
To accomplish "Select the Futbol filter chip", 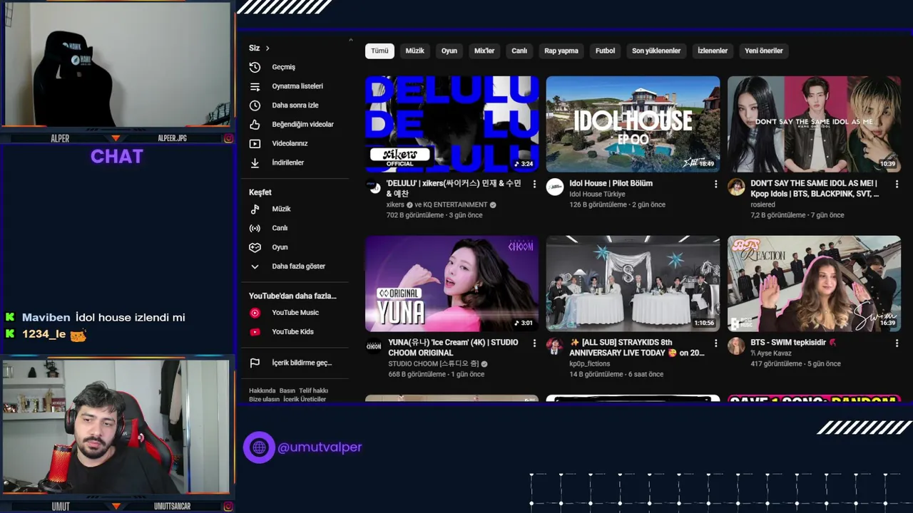I will [x=605, y=51].
